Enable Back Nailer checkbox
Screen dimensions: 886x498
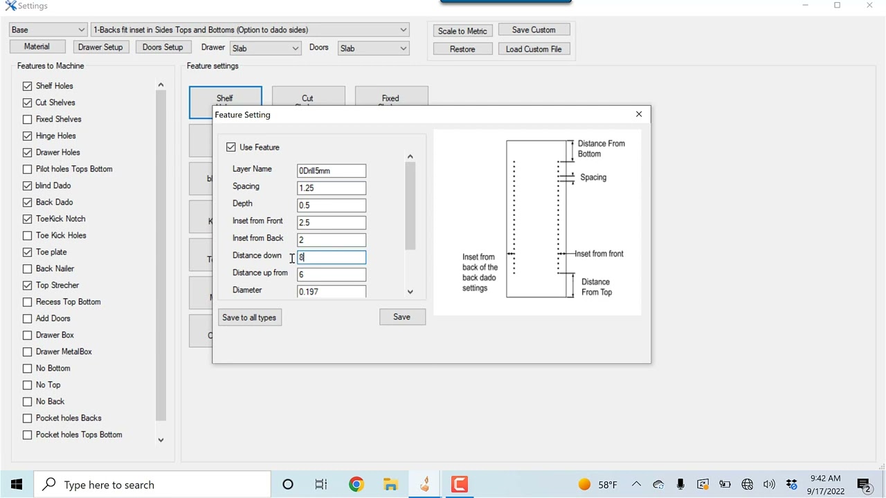27,268
